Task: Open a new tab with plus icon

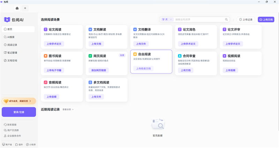Action: (x=25, y=8)
